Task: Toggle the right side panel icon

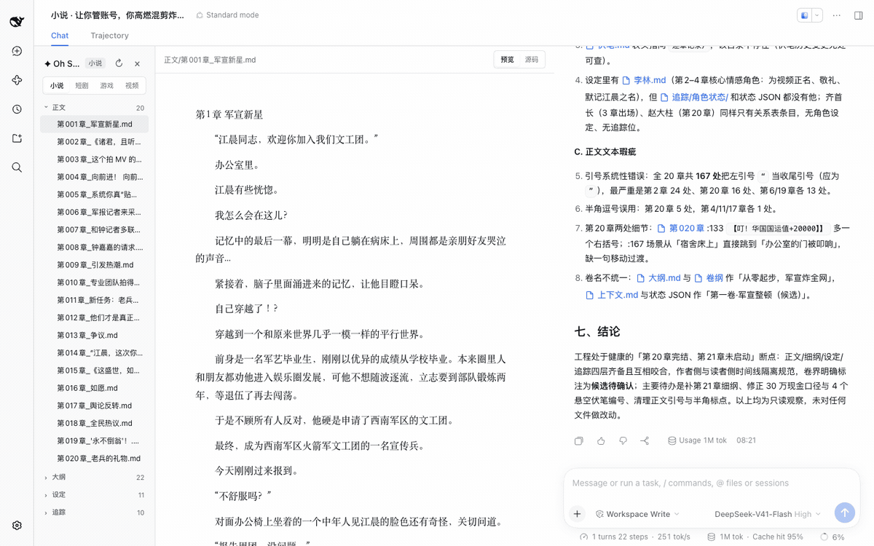Action: tap(859, 15)
